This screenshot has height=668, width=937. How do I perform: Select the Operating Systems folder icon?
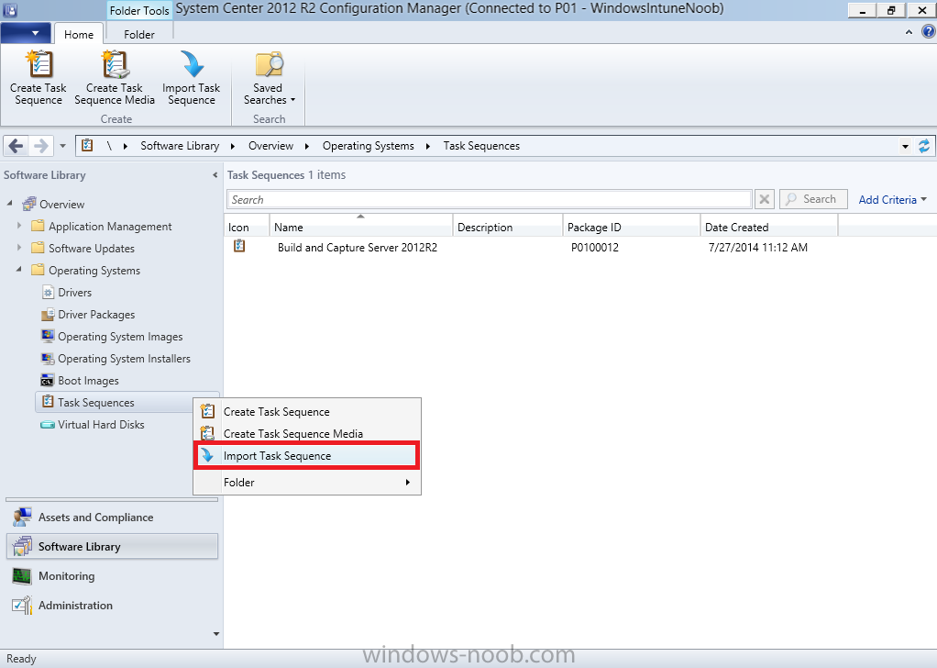[38, 270]
